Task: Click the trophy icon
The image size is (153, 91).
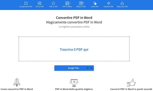Action: pyautogui.click(x=74, y=83)
